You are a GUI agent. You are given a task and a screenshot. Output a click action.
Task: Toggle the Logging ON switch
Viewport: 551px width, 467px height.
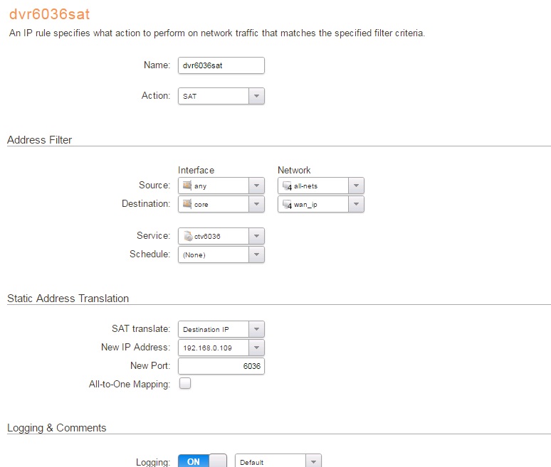click(x=202, y=461)
